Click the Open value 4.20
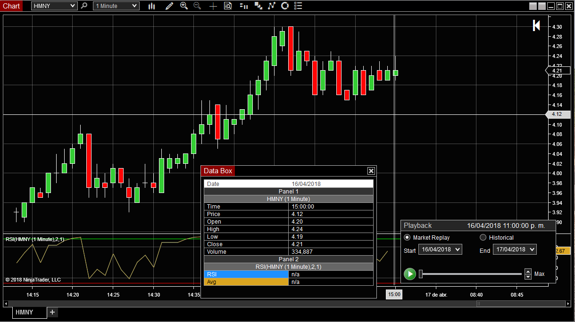 pyautogui.click(x=297, y=222)
